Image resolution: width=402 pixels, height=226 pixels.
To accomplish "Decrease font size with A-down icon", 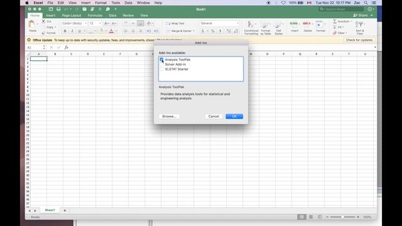I will point(114,23).
